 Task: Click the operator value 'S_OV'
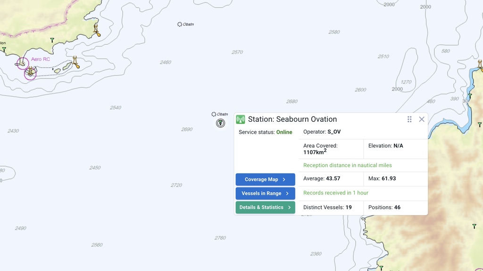(334, 132)
